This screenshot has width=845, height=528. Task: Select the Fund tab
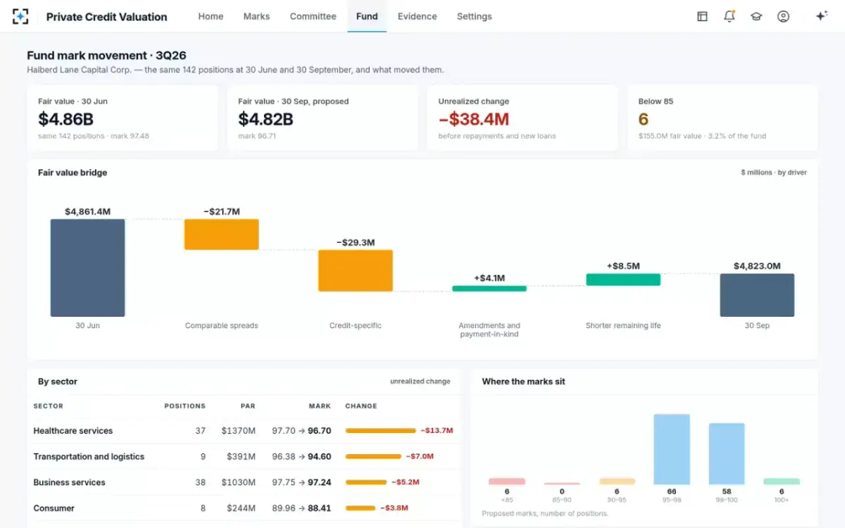click(367, 16)
